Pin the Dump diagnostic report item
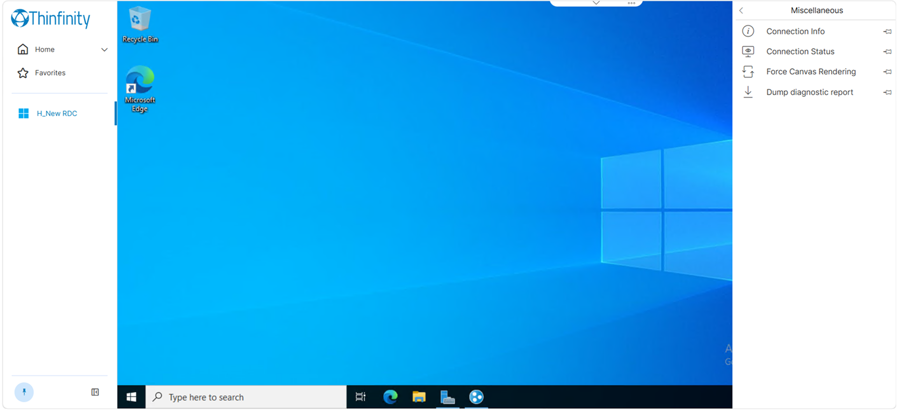The width and height of the screenshot is (898, 410). pyautogui.click(x=887, y=92)
